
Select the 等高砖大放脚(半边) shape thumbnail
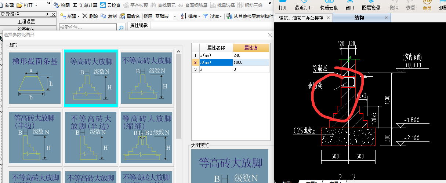[x=35, y=138]
